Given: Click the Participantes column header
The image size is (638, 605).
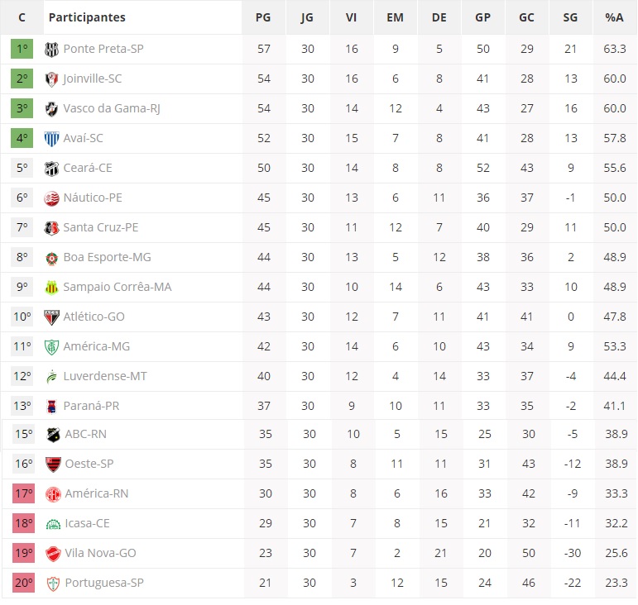Looking at the screenshot, I should tap(87, 17).
